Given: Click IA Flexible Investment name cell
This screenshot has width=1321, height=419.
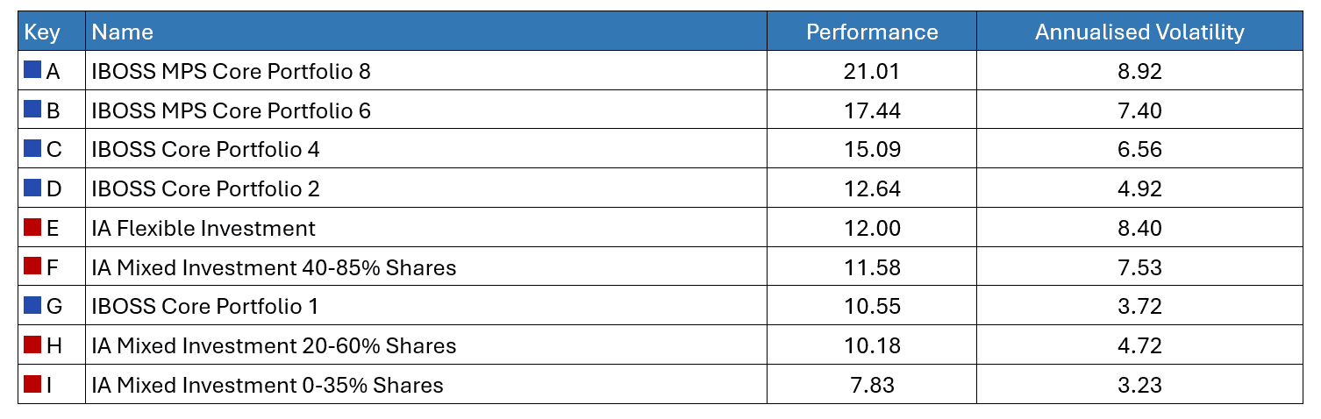Looking at the screenshot, I should click(203, 228).
